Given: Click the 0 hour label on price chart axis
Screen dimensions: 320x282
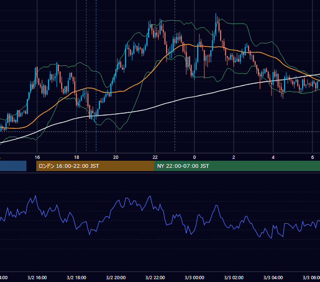Looking at the screenshot, I should pyautogui.click(x=194, y=157).
